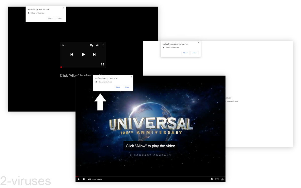
Task: Block notifications in the top-left prompt
Action: 50,18
